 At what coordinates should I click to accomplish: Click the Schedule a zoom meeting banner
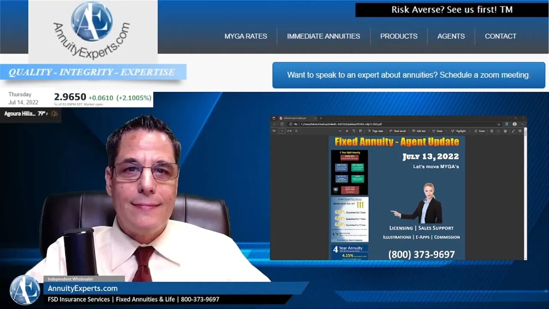tap(409, 75)
